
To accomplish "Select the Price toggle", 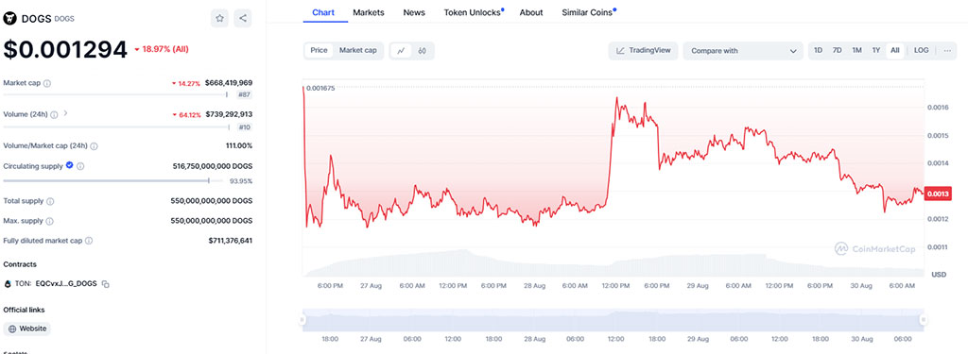I will (320, 51).
